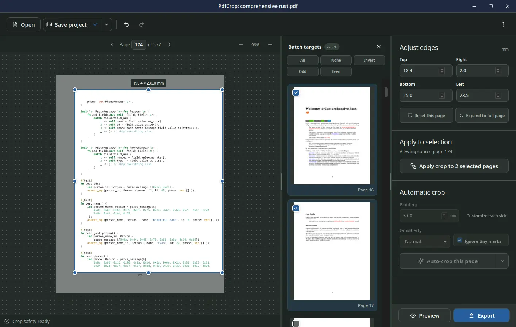Screen dimensions: 516x327
Task: Adjust the Top edge stepper arrows
Action: [442, 71]
